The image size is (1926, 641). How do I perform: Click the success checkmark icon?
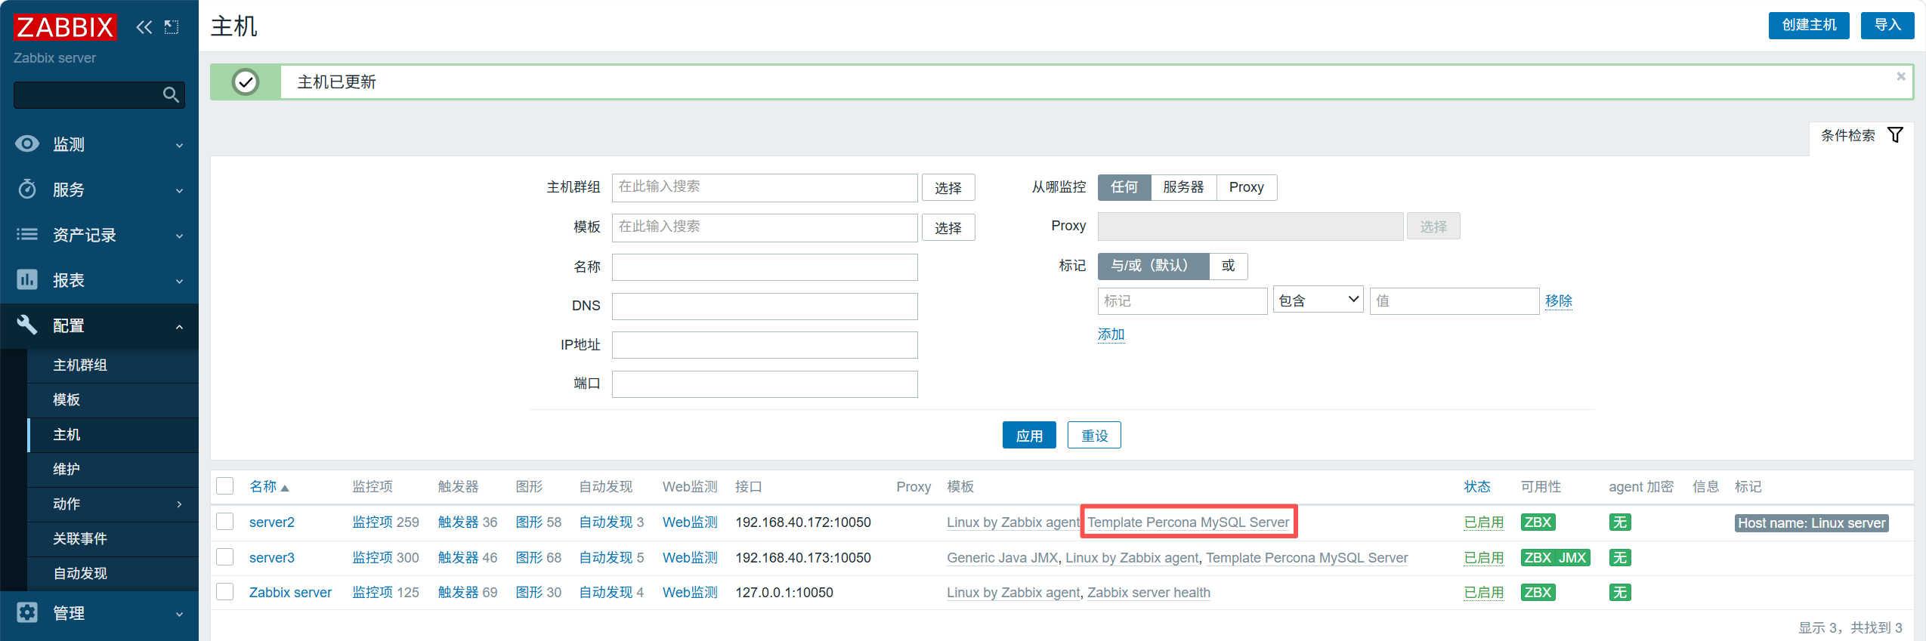tap(246, 82)
